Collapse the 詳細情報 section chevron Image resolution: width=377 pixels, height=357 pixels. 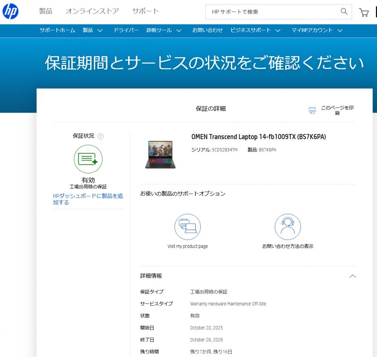(352, 276)
